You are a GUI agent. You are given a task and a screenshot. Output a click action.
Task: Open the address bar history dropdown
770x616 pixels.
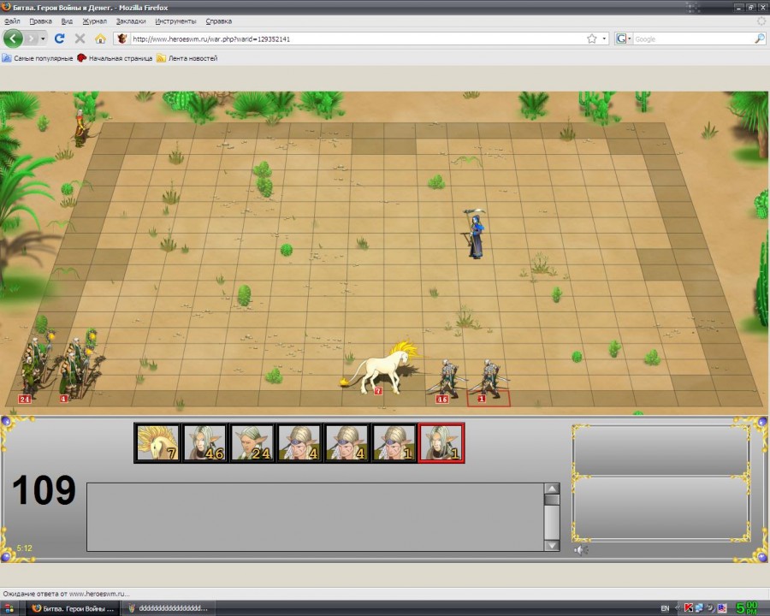point(604,38)
